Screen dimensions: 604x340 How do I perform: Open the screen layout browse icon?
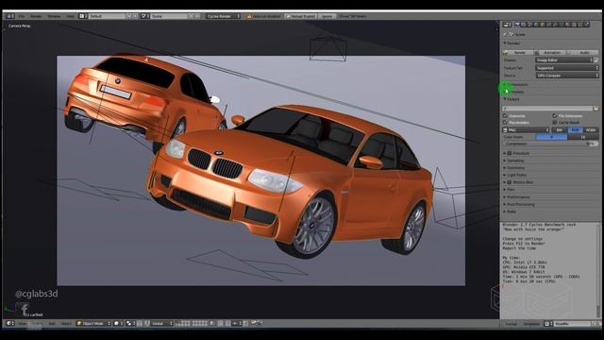click(x=83, y=16)
